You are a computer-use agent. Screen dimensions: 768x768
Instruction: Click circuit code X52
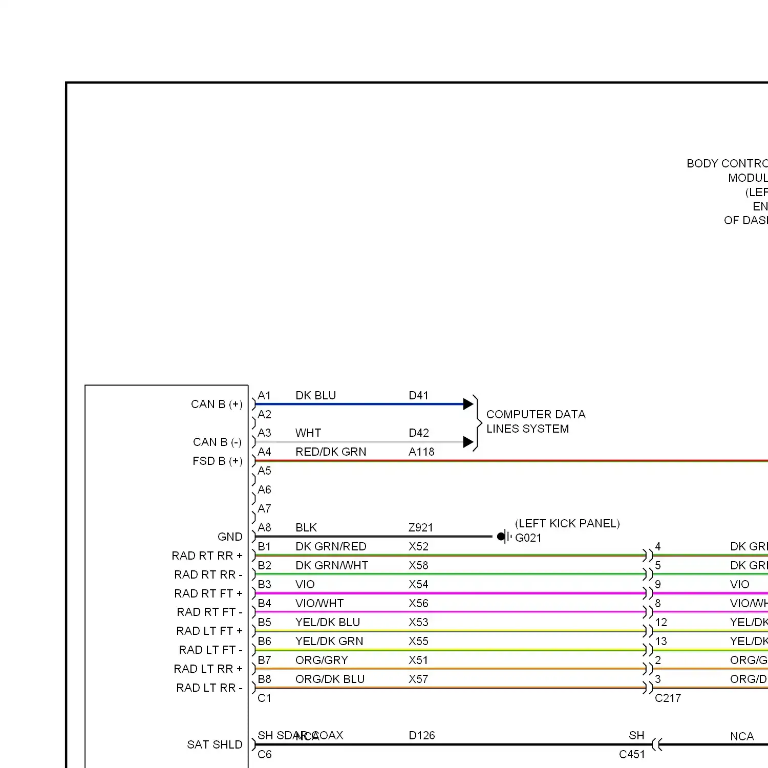coord(418,546)
